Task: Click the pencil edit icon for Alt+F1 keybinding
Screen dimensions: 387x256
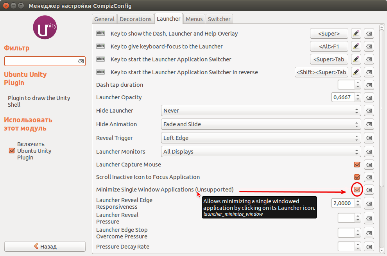Action: point(356,47)
